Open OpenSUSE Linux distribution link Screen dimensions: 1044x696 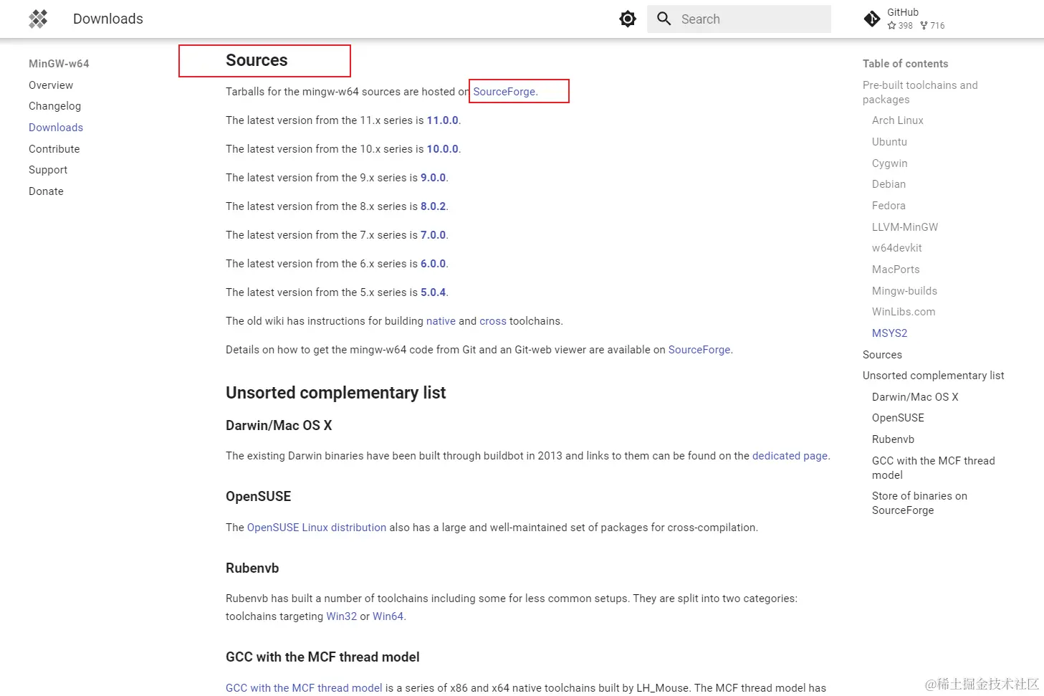pos(317,528)
